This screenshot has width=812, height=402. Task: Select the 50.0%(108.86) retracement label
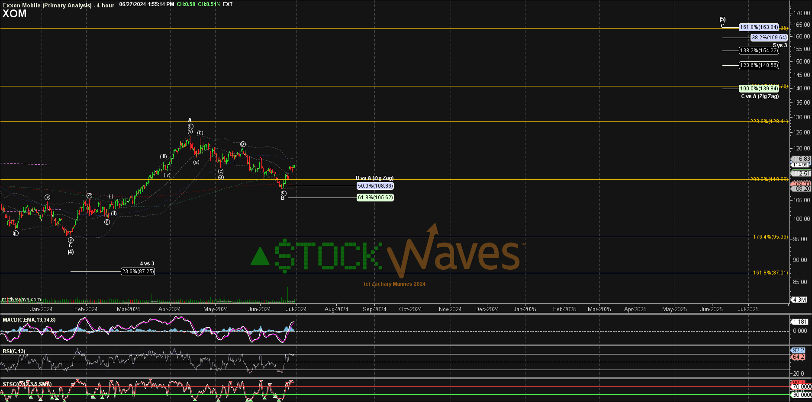coord(375,186)
